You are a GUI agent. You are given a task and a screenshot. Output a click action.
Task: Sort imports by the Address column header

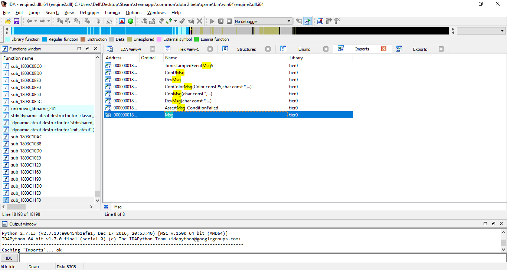pyautogui.click(x=121, y=58)
